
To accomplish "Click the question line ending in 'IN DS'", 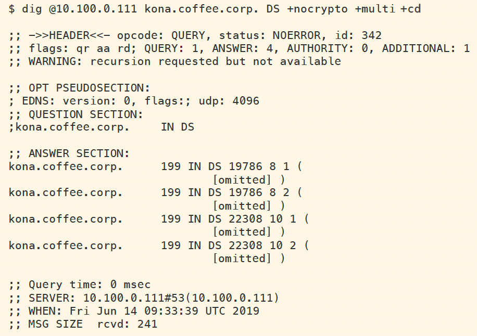I will point(102,127).
